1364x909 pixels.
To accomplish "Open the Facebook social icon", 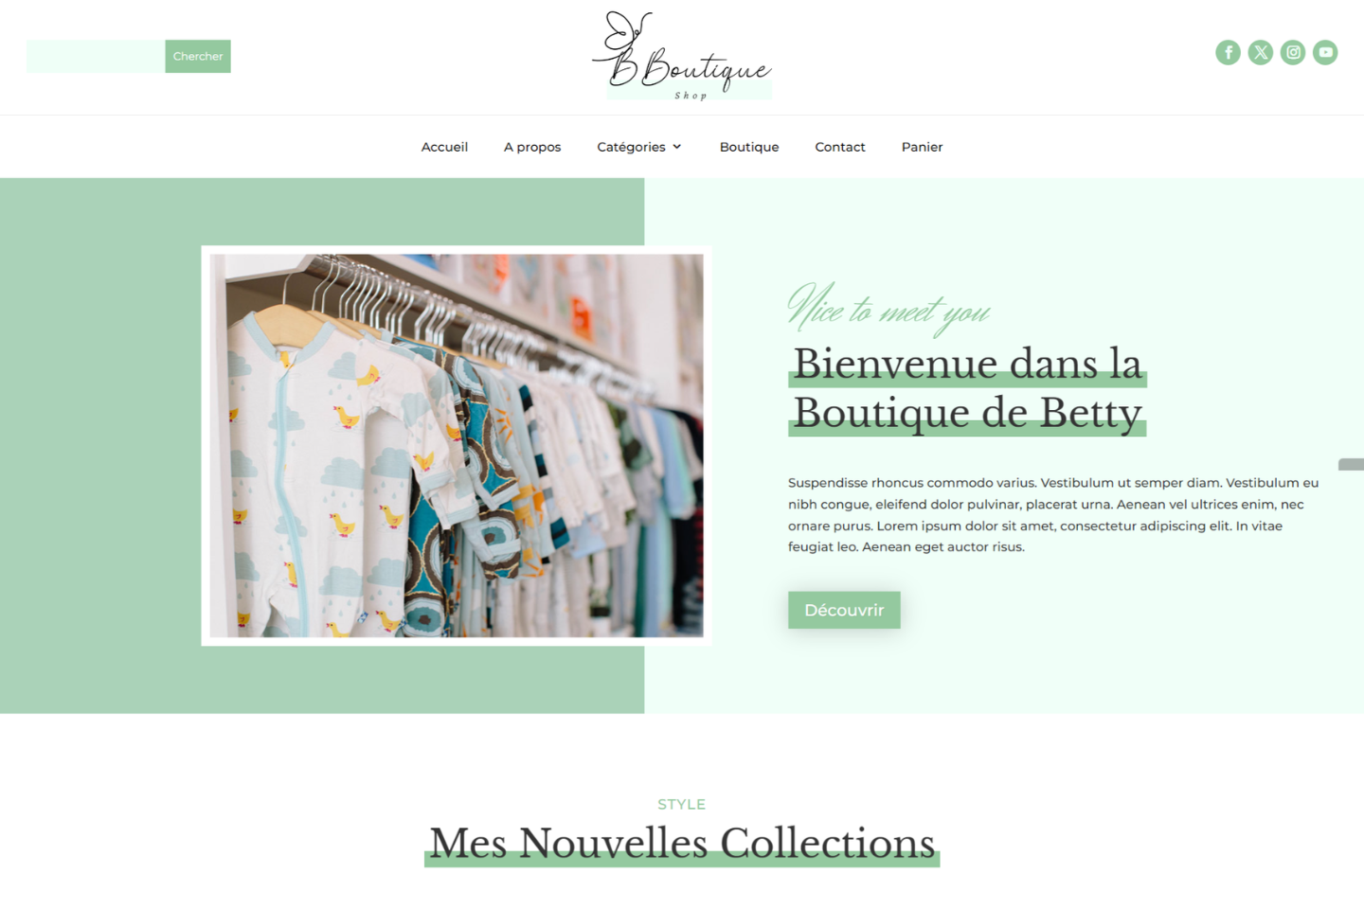I will point(1228,52).
